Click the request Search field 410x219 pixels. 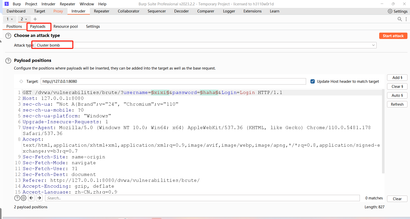coord(202,198)
